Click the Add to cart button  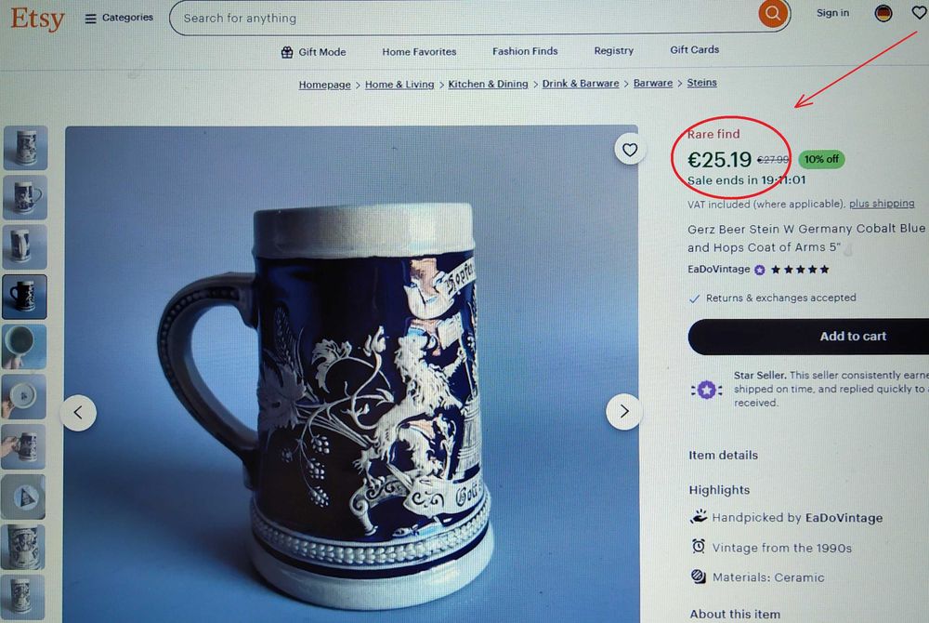pyautogui.click(x=808, y=337)
